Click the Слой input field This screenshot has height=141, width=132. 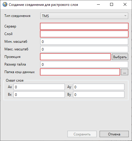[x=84, y=34]
